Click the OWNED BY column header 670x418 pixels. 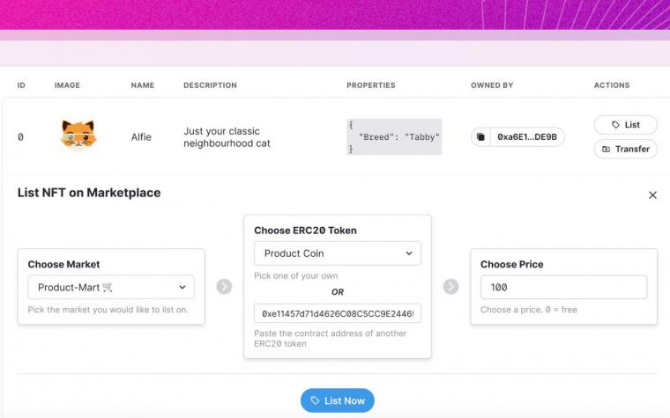[492, 85]
